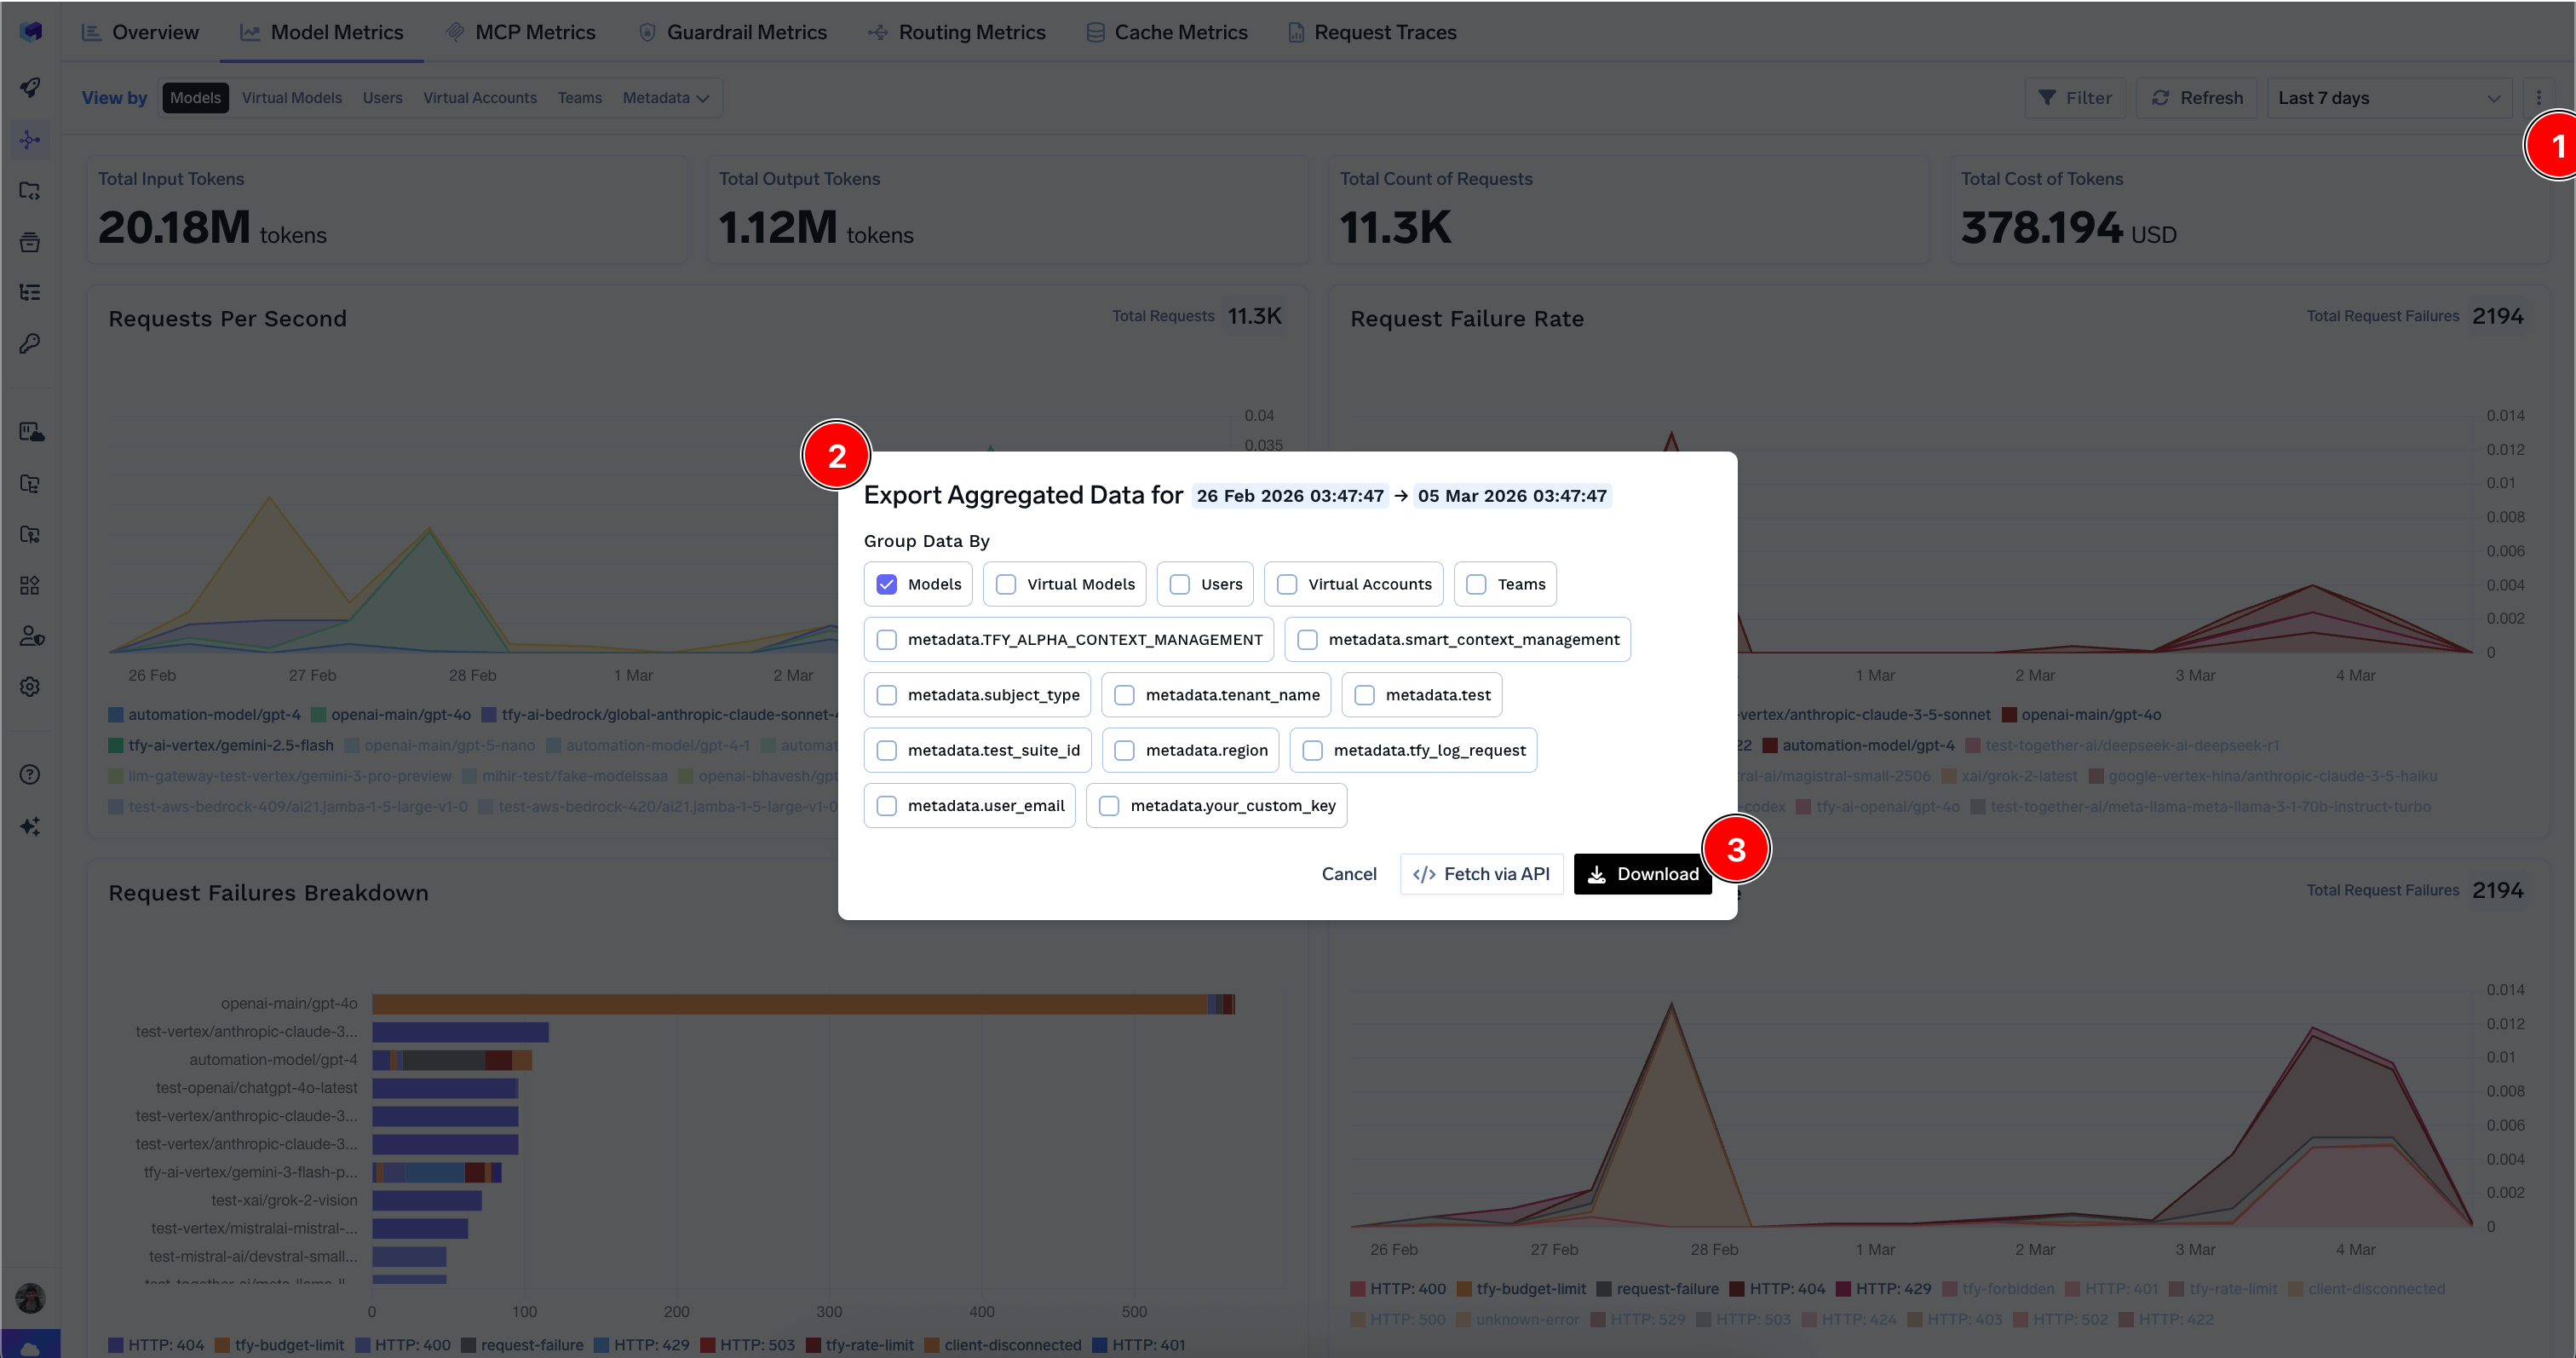Open the Settings gear icon in the sidebar
This screenshot has height=1358, width=2576.
coord(30,686)
